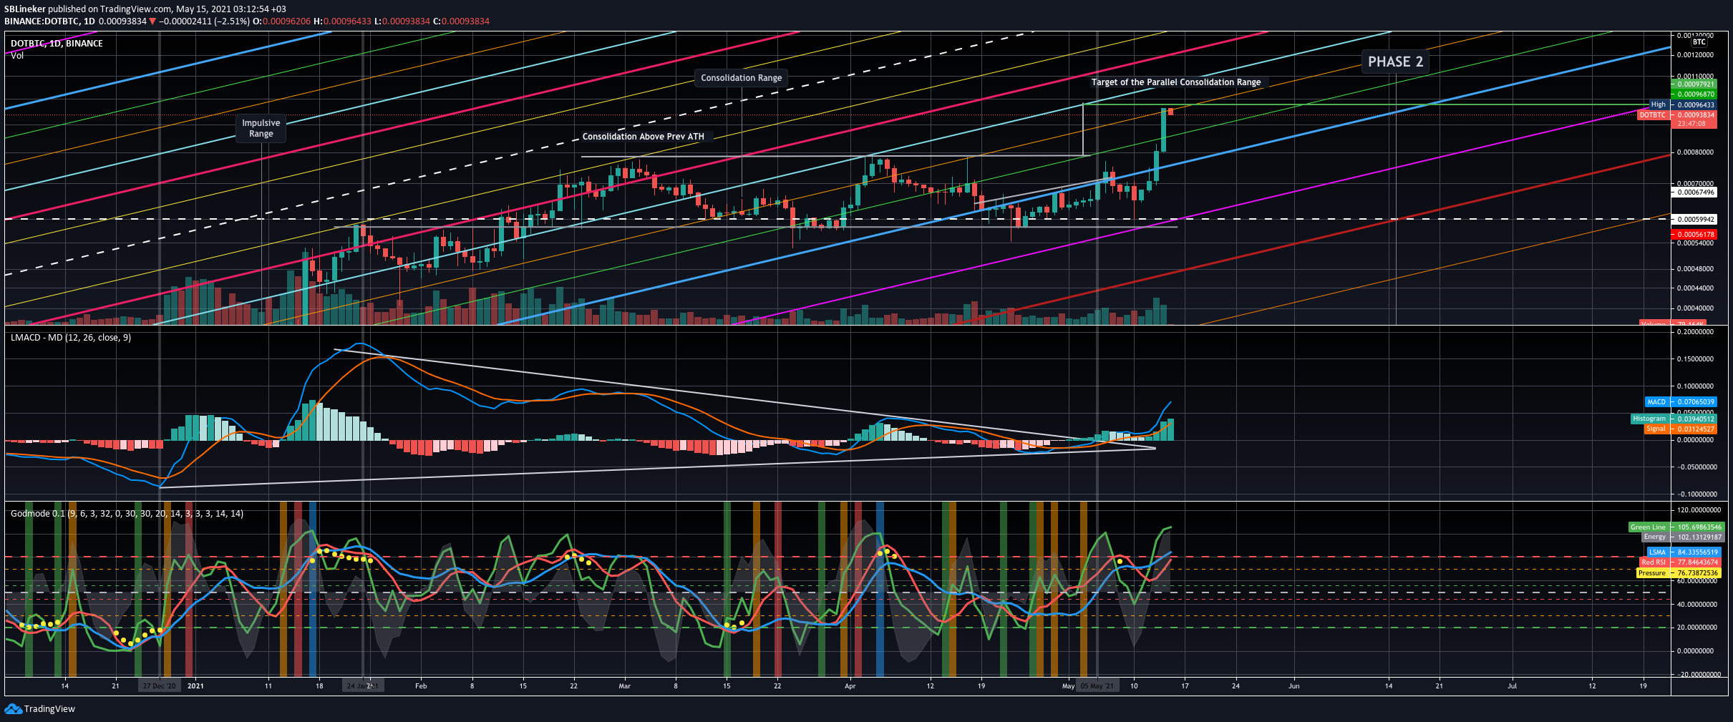The height and width of the screenshot is (722, 1733).
Task: Click the red 0.00056178 price label
Action: click(x=1692, y=234)
